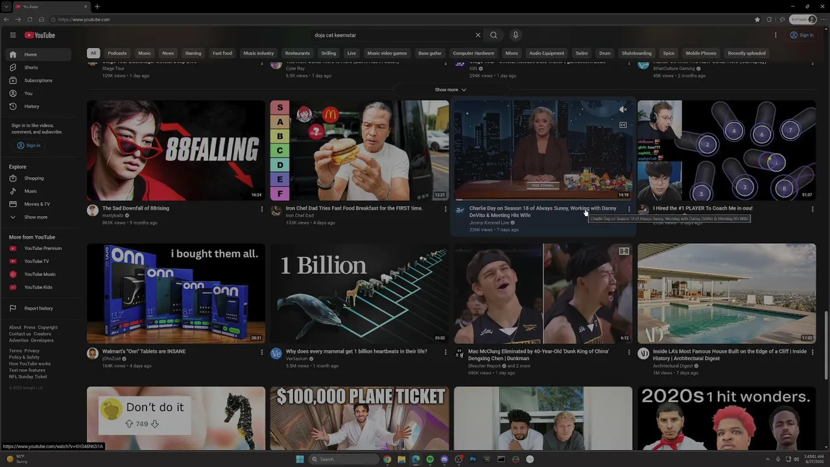Select the Gaming filter chip
Screen dimensions: 830x467
193,53
